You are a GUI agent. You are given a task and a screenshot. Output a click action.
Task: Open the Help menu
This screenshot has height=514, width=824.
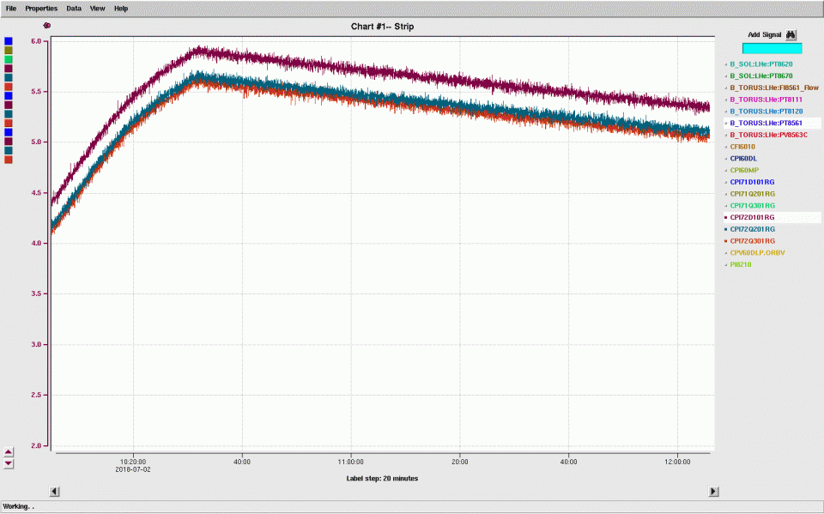[x=121, y=8]
